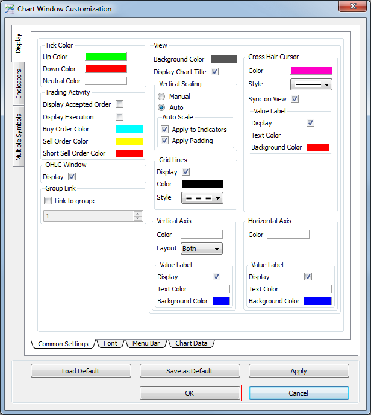The image size is (371, 415).
Task: Open Cross Hair Cursor Style dropdown
Action: tap(311, 84)
